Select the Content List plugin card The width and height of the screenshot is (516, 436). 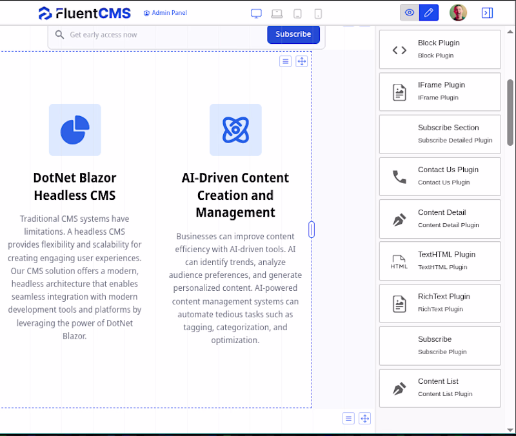point(440,388)
